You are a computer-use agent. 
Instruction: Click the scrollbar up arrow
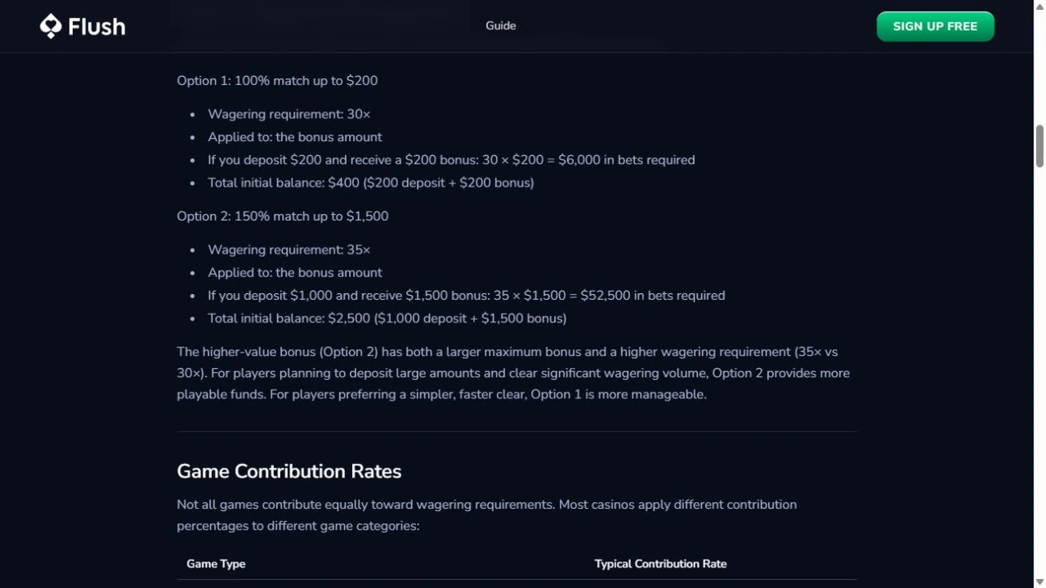[1039, 7]
